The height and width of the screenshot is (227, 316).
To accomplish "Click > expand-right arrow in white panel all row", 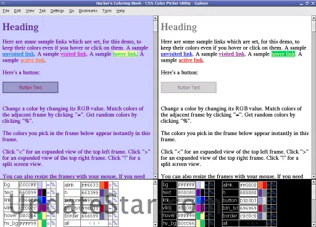I will (99, 223).
